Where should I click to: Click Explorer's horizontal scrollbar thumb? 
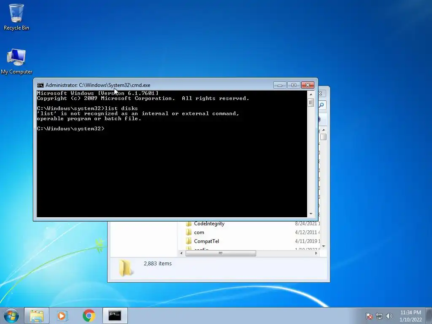221,253
